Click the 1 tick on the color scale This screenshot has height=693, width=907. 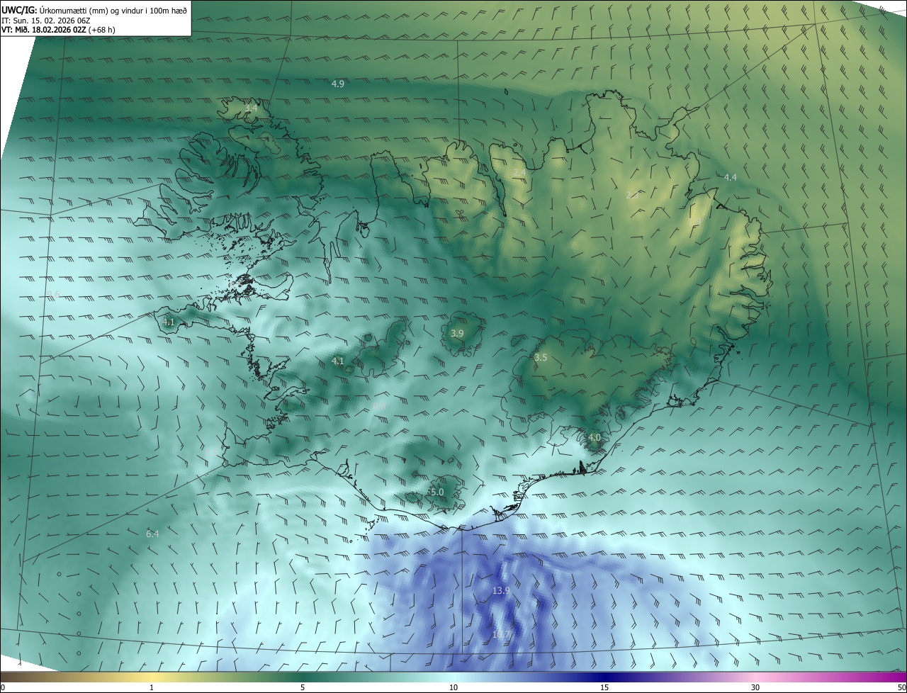point(152,687)
